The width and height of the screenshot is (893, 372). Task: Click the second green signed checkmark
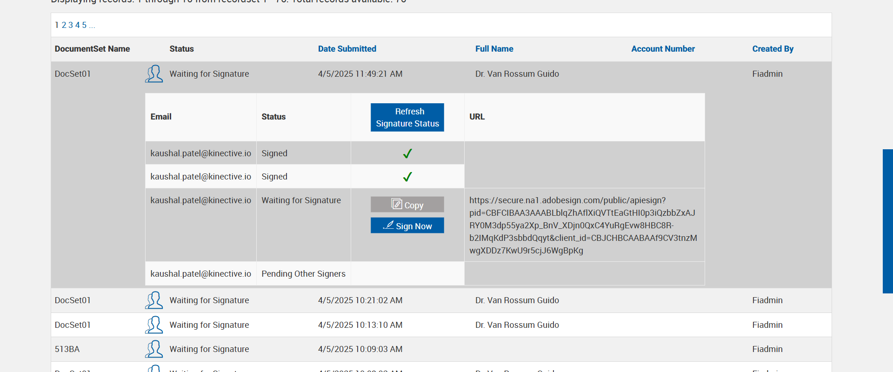[407, 177]
